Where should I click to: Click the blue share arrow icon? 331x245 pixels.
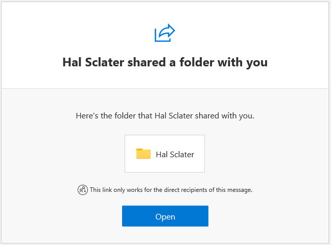click(x=165, y=33)
